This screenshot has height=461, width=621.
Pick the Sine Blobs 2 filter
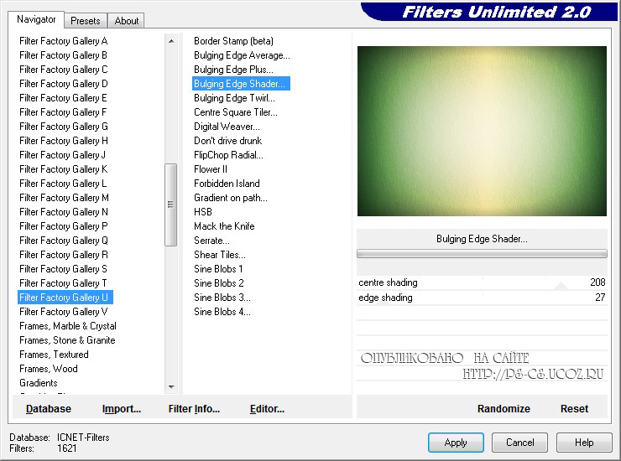pyautogui.click(x=219, y=283)
